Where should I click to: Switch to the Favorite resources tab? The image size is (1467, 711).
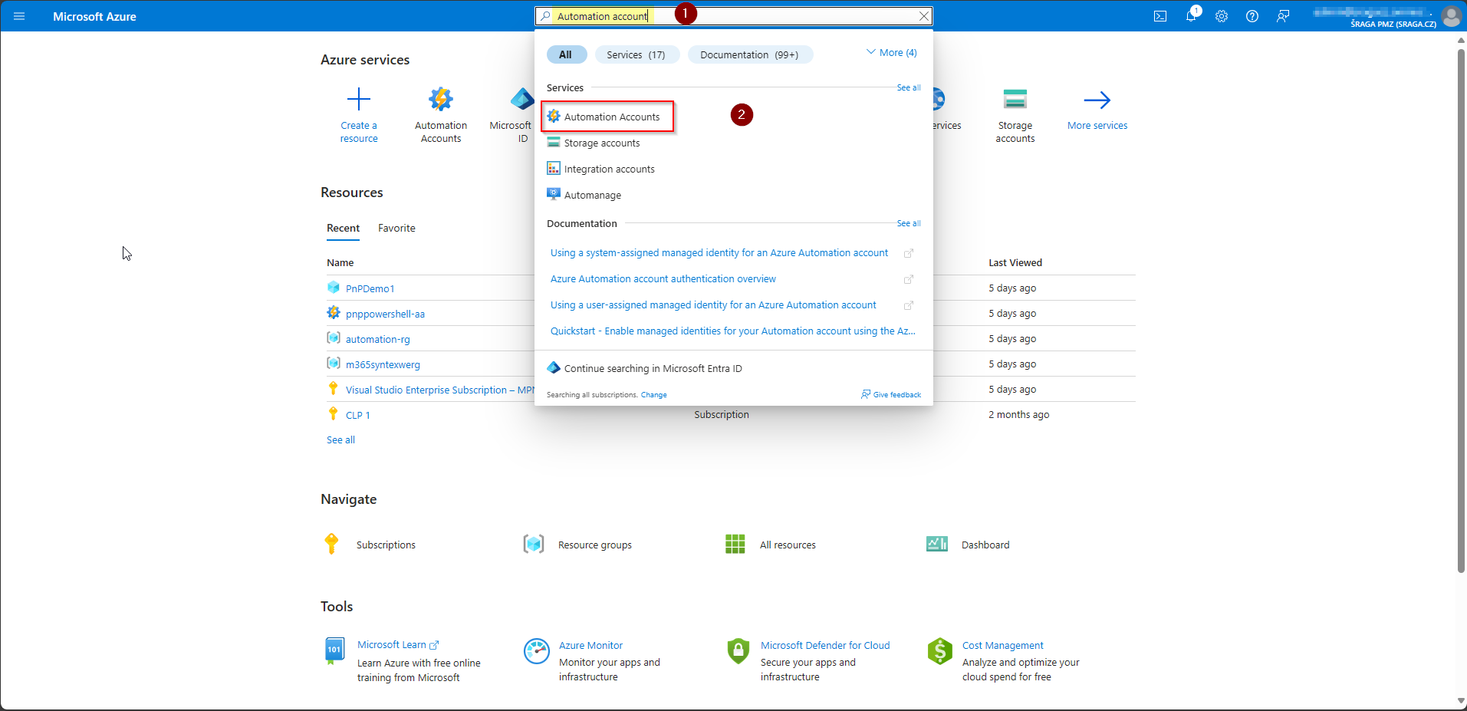(396, 228)
